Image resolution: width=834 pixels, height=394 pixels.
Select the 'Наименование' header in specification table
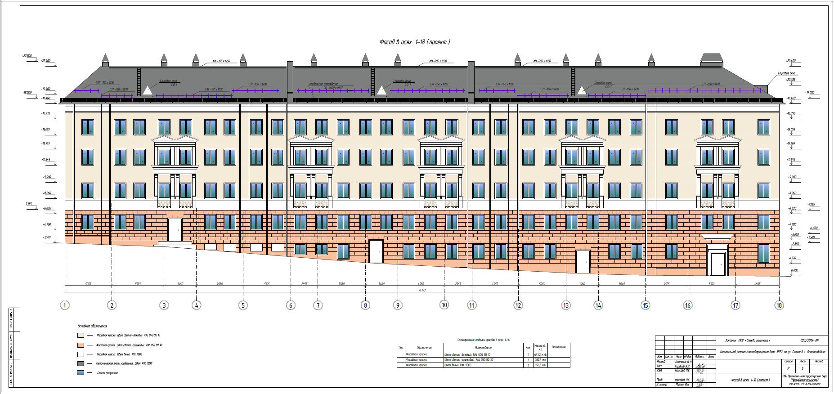point(484,347)
